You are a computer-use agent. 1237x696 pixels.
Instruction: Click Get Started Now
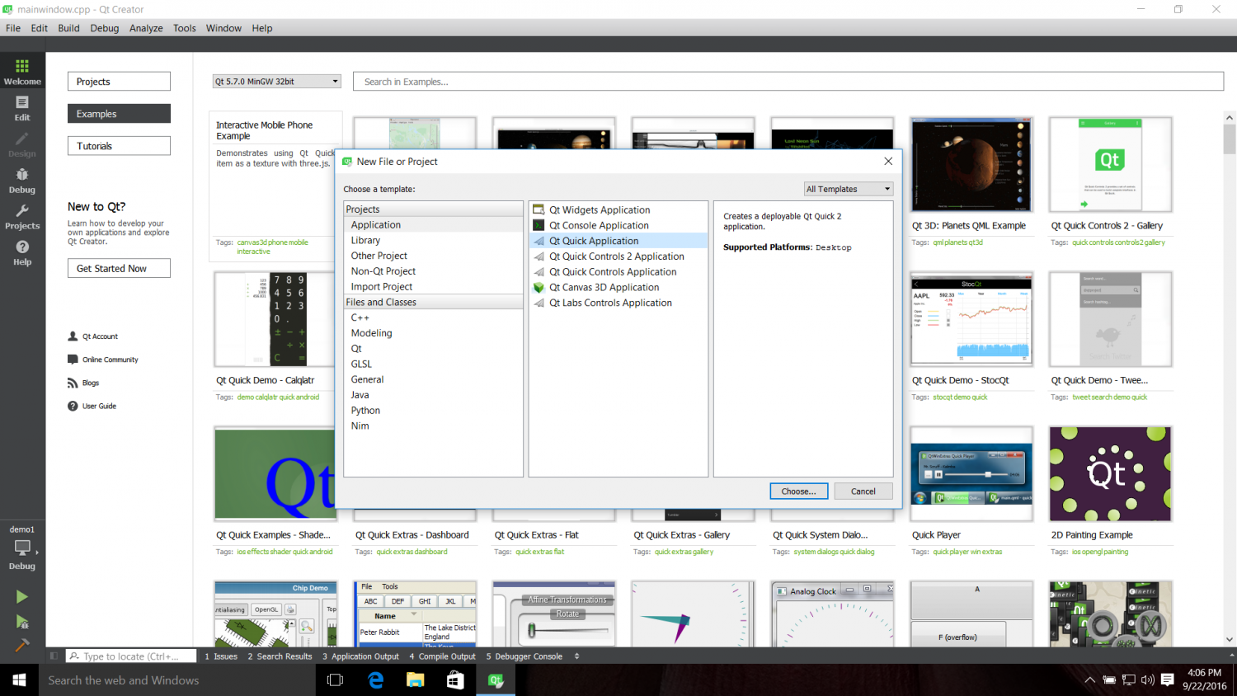(119, 267)
